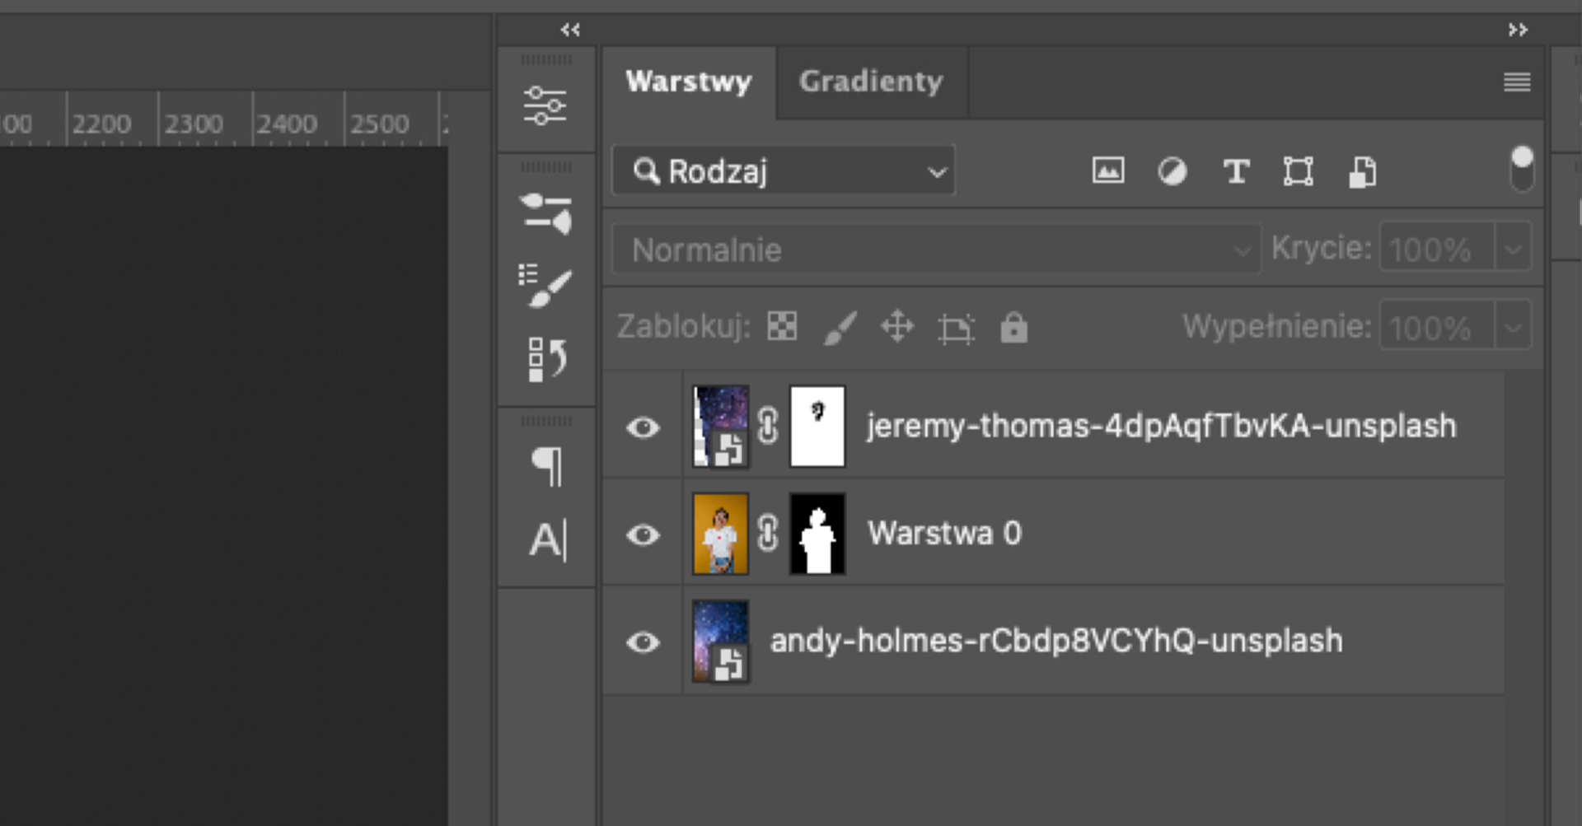Select layer name andy-holmes-rCbdp8VCYhQ-unsplash

(1056, 640)
